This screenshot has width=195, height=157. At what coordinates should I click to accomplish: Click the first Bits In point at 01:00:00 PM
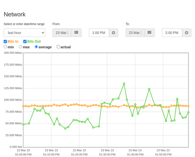click(23, 106)
